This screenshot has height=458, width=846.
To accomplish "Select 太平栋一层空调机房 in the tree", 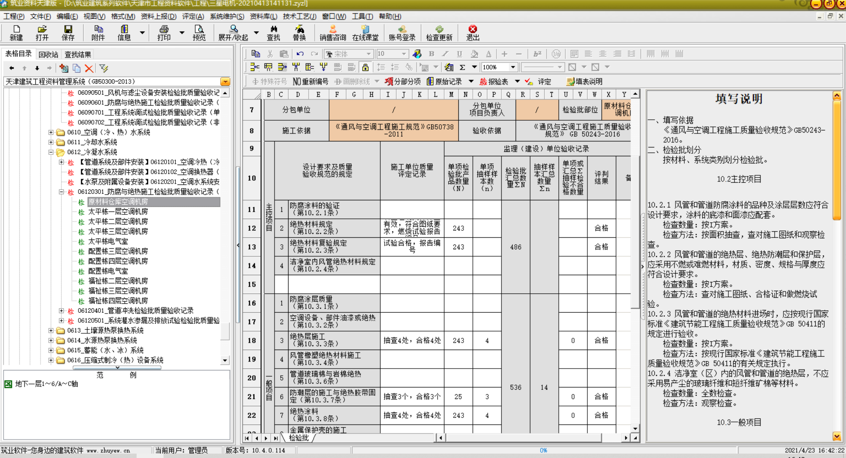I will click(118, 211).
